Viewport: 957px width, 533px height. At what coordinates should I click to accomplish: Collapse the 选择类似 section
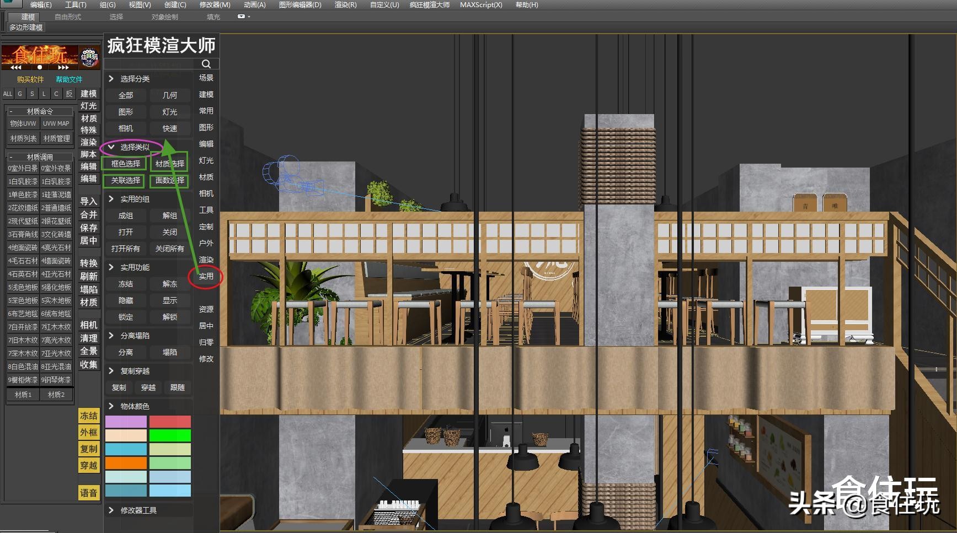[x=135, y=147]
